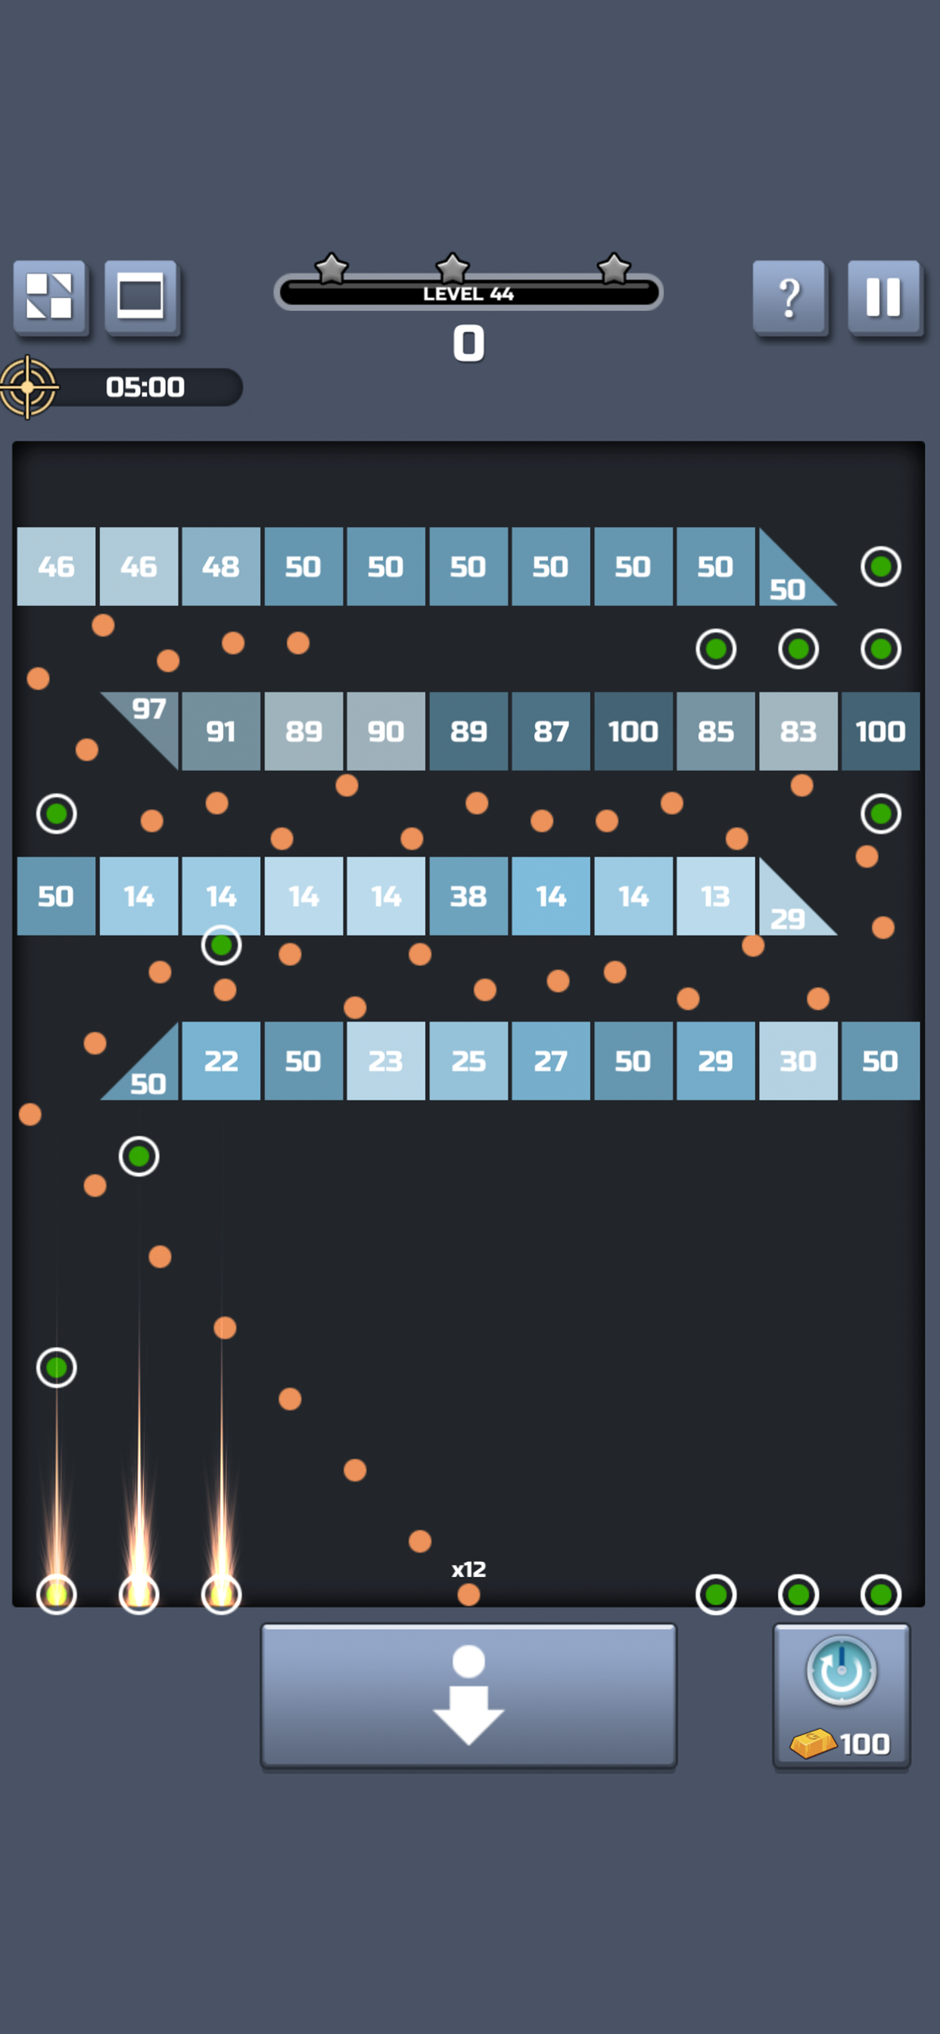Screen dimensions: 940x2034
Task: Tap the brick numbered 48
Action: click(x=221, y=566)
